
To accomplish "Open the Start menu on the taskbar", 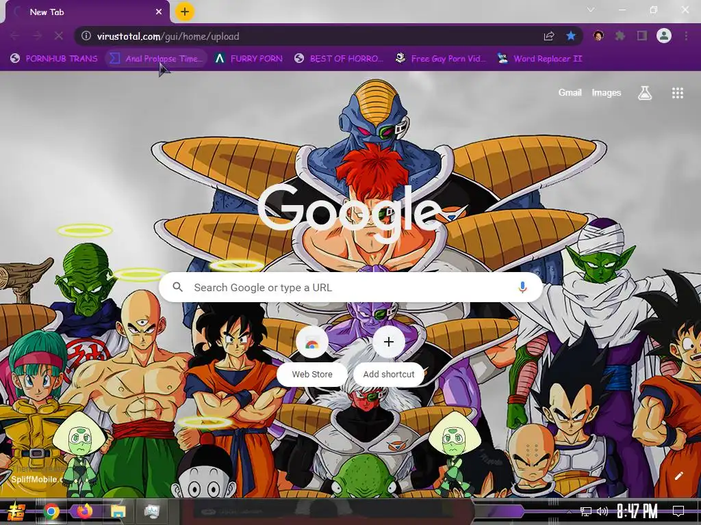I will (x=16, y=511).
